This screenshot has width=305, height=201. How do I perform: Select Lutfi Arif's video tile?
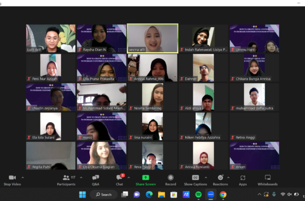click(x=51, y=38)
